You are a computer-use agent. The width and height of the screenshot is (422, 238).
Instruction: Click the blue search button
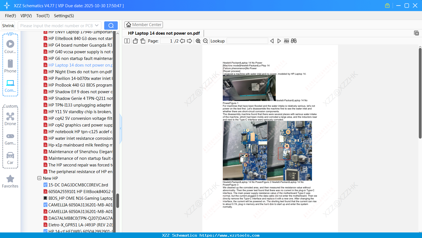click(x=111, y=26)
